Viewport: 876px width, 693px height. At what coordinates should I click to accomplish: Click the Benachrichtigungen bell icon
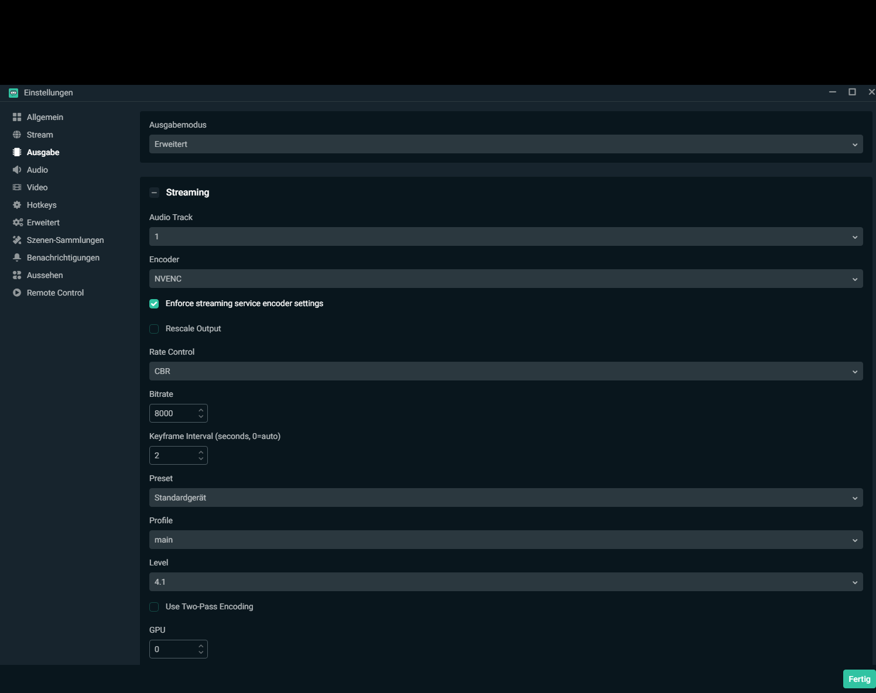click(x=17, y=258)
